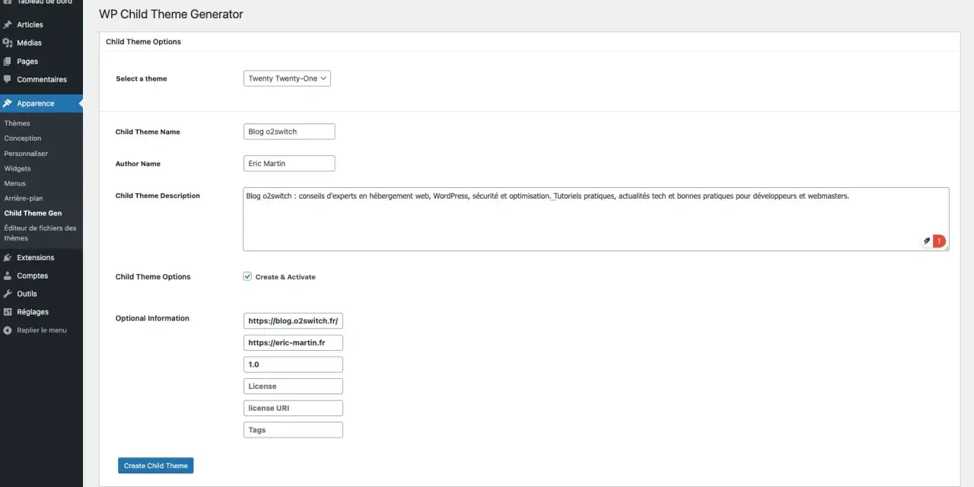974x487 pixels.
Task: Toggle the Create & Activate checkbox
Action: (x=247, y=276)
